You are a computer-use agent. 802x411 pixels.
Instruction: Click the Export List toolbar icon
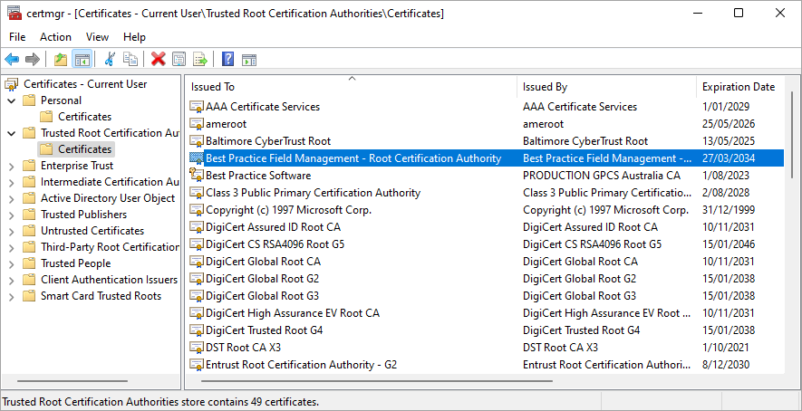(x=199, y=60)
